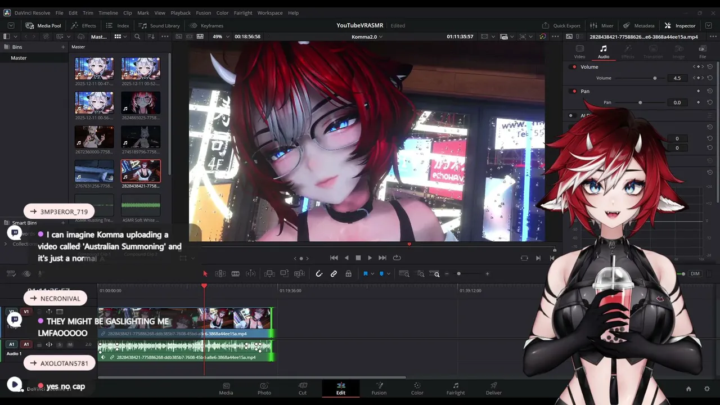Add a new bin with the plus icon

click(x=63, y=47)
